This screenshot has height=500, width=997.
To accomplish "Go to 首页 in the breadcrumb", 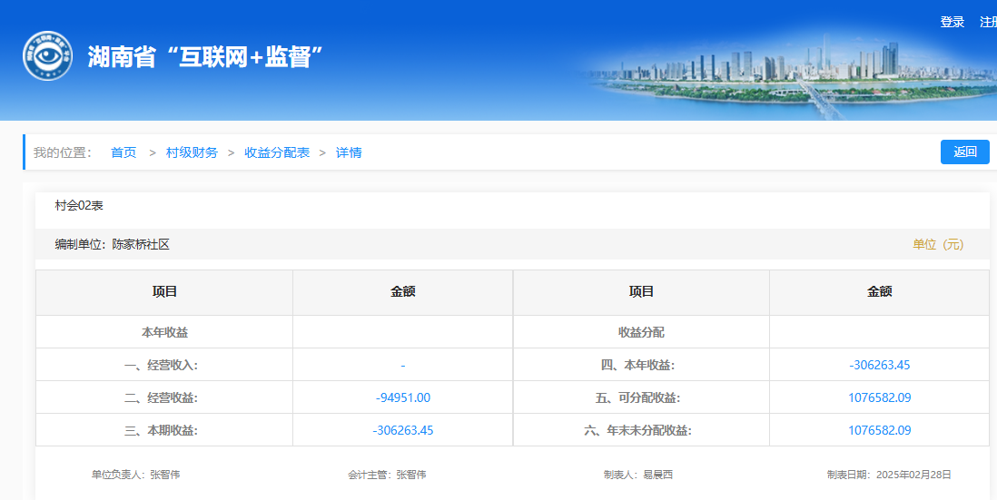I will click(x=123, y=152).
